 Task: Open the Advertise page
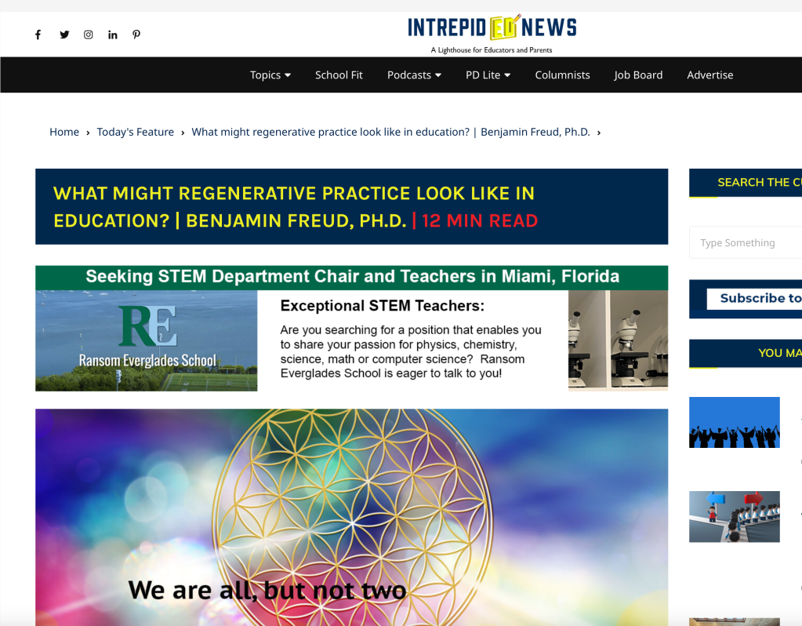[709, 75]
